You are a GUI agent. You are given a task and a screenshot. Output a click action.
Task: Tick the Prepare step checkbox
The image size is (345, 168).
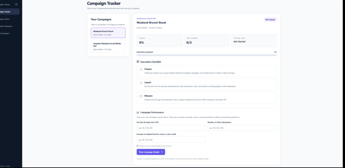(x=141, y=69)
